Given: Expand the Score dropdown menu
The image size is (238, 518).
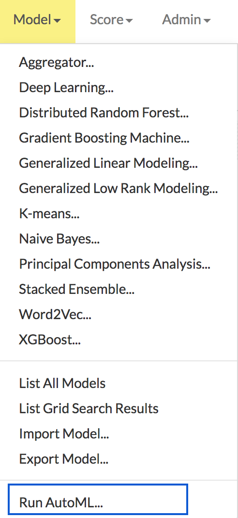Looking at the screenshot, I should (111, 20).
